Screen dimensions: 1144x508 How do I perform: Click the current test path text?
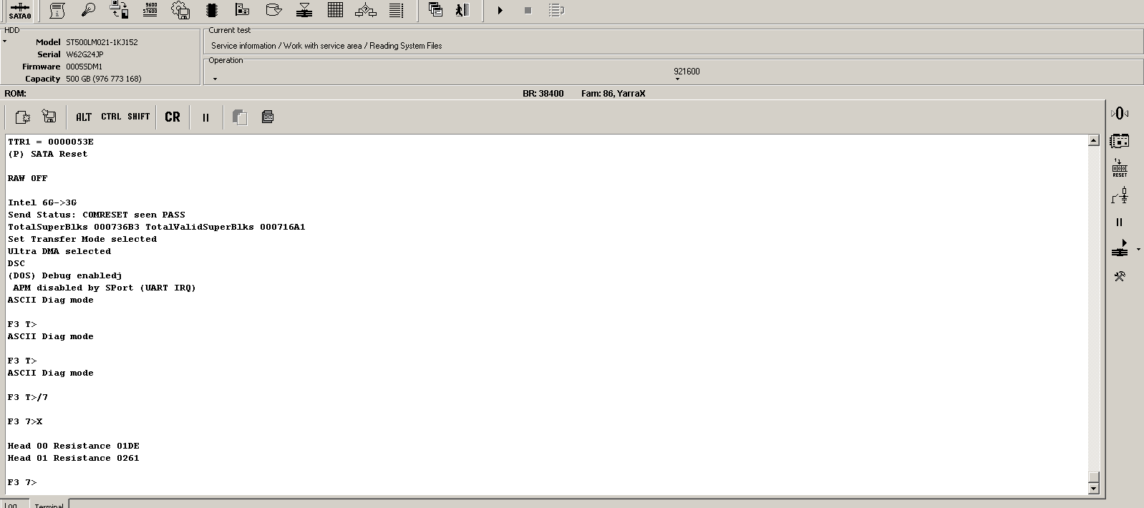tap(326, 46)
